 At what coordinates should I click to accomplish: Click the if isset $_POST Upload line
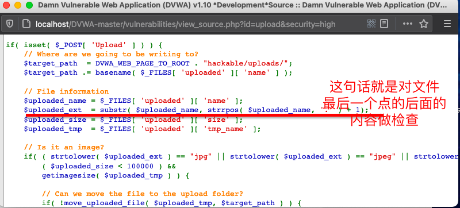(x=84, y=45)
